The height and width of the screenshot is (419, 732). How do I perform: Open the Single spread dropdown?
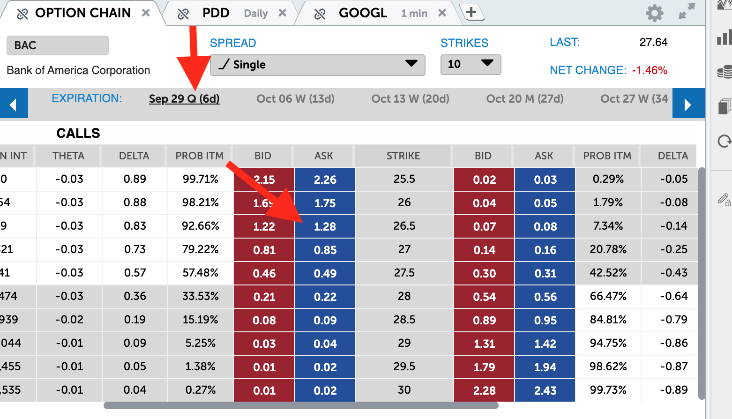click(317, 65)
